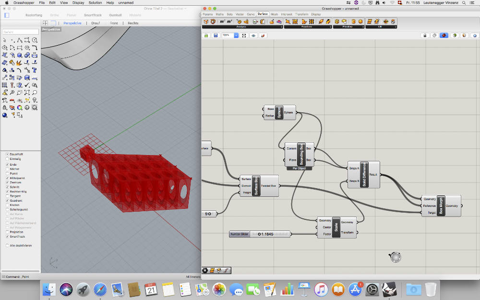Image resolution: width=480 pixels, height=300 pixels.
Task: Expand the Primitive panel group
Action: point(363,26)
